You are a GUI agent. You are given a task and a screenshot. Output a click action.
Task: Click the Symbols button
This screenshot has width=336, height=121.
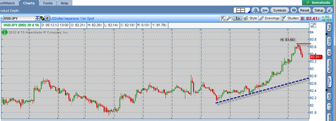pyautogui.click(x=280, y=10)
